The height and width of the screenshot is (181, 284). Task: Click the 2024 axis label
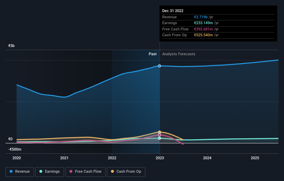pos(207,158)
